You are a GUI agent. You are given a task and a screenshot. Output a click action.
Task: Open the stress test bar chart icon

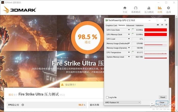149,8
